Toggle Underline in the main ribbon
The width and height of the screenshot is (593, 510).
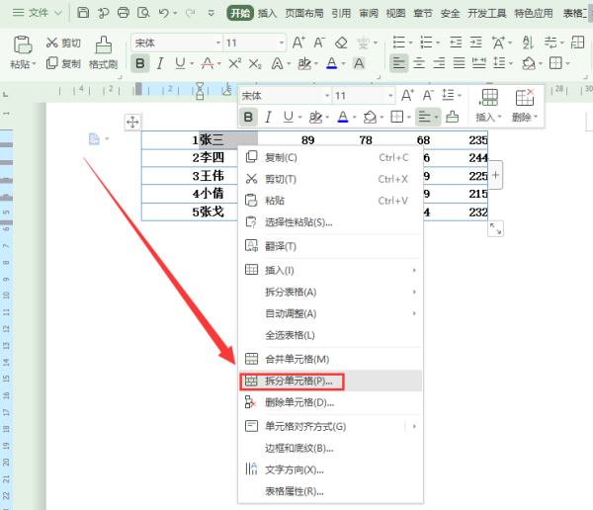pos(180,63)
